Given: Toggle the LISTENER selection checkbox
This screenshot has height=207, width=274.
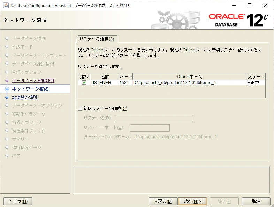Looking at the screenshot, I should pyautogui.click(x=84, y=83).
